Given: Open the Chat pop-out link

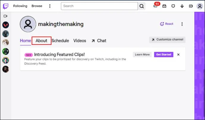Looking at the screenshot, I should click(x=99, y=41).
